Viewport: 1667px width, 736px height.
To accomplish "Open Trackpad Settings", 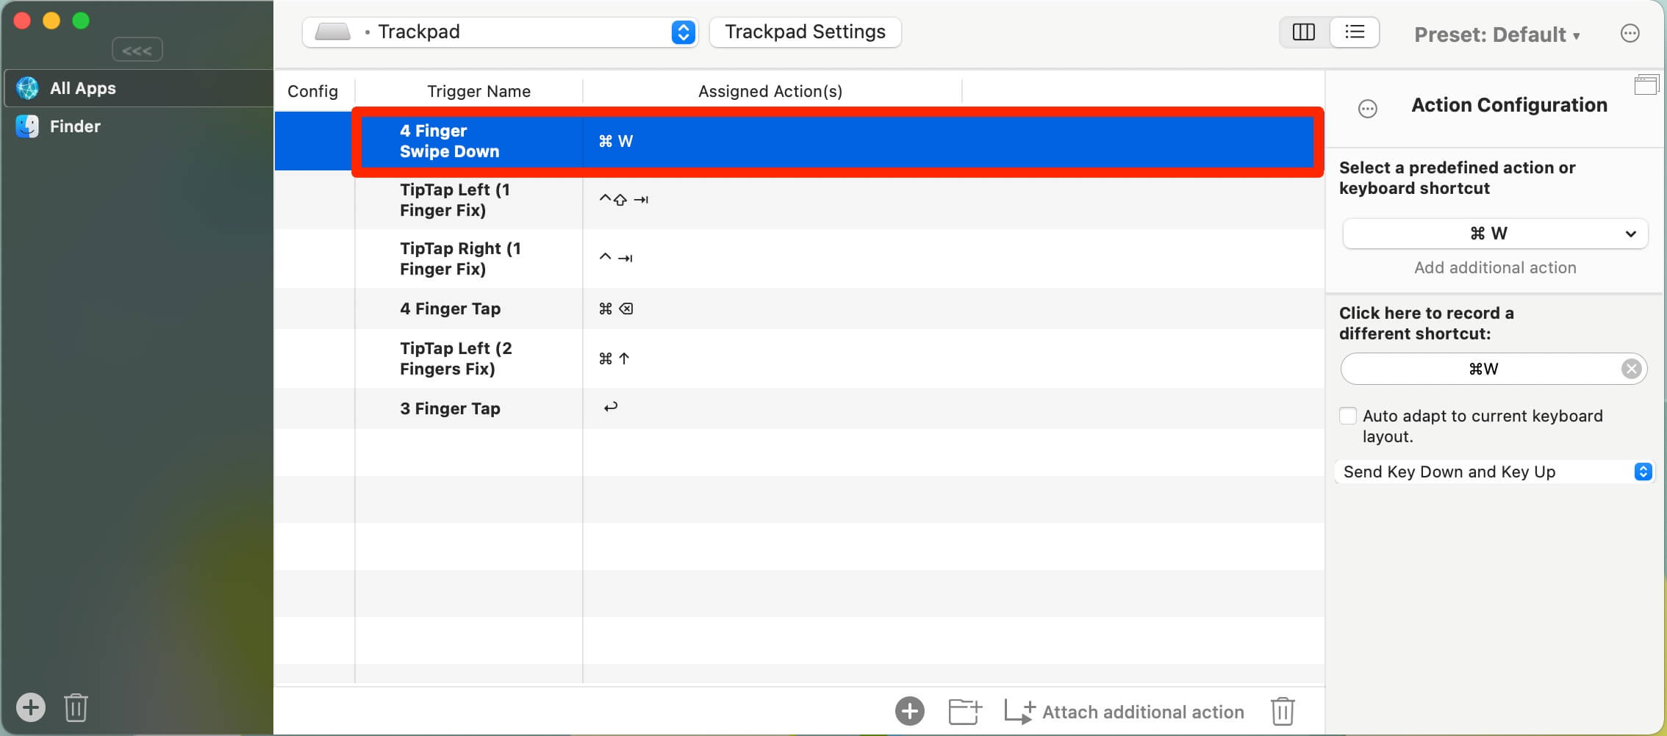I will pos(805,32).
